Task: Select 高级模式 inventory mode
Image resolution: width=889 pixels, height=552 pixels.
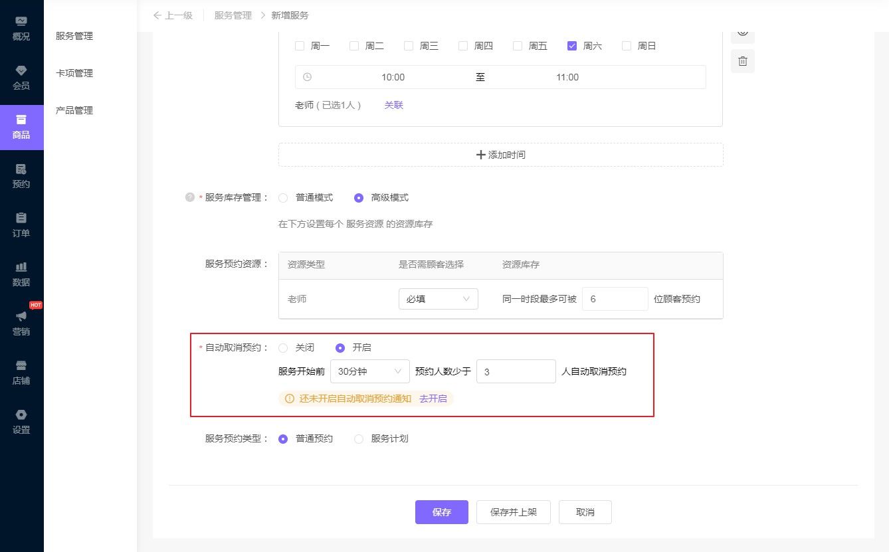Action: (359, 198)
